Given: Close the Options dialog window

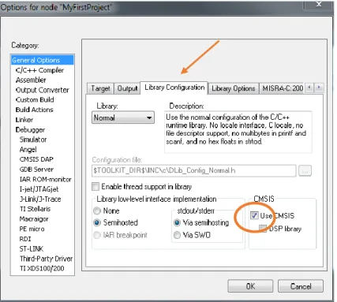Looking at the screenshot, I should point(318,5).
